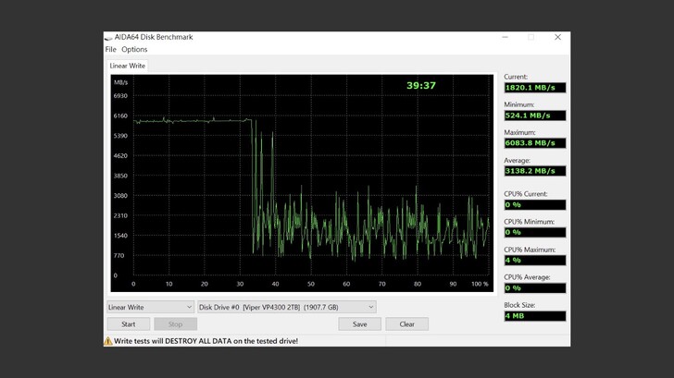Click the Maximum 6083.8 MB/s readout
Viewport: 674px width, 378px height.
[x=534, y=143]
